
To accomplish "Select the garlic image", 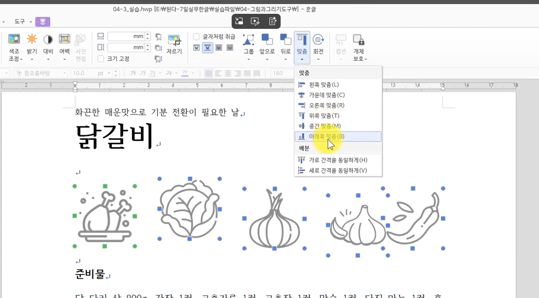I will pyautogui.click(x=358, y=225).
